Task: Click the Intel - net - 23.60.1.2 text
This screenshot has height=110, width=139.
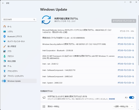Action: point(50,64)
